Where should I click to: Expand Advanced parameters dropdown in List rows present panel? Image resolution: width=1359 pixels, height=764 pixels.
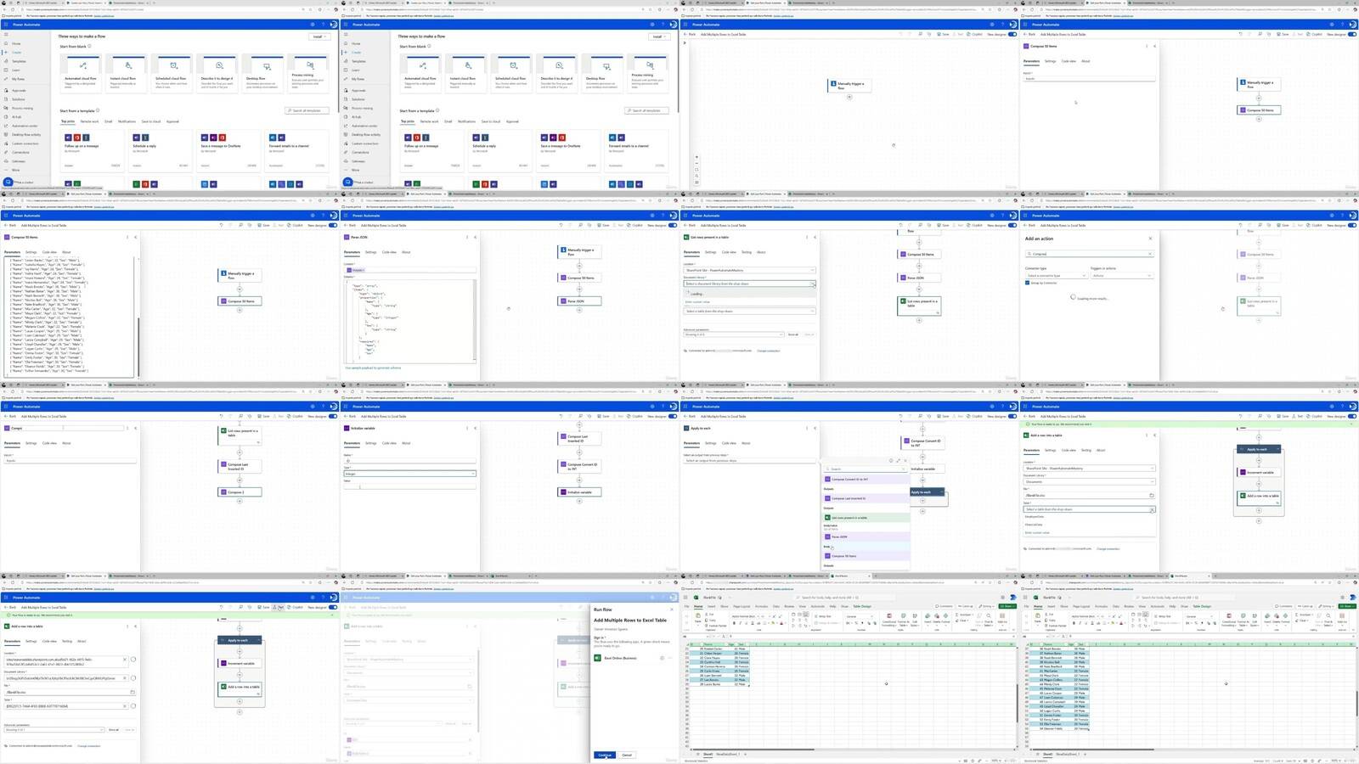tap(734, 334)
